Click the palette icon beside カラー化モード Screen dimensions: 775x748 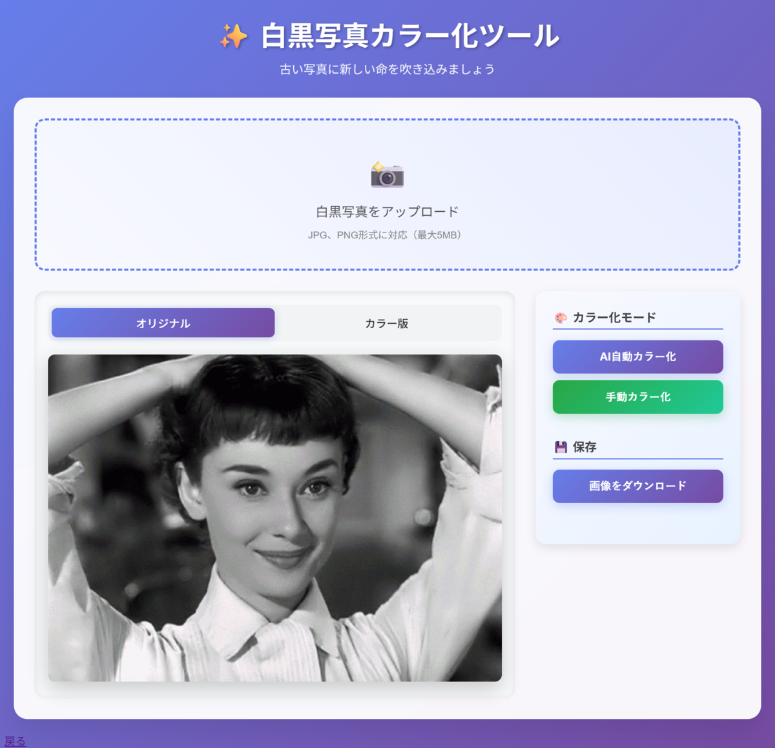[561, 318]
